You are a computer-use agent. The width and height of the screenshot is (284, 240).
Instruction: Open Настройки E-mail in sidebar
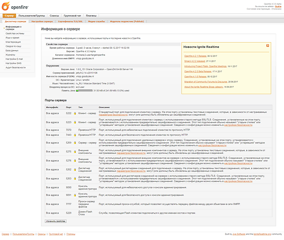(14, 59)
